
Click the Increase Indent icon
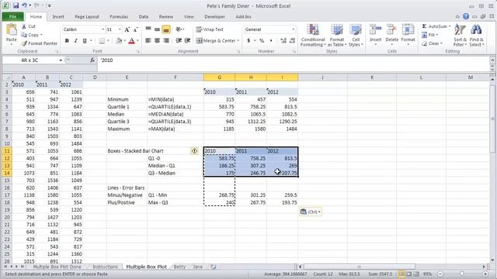[187, 40]
